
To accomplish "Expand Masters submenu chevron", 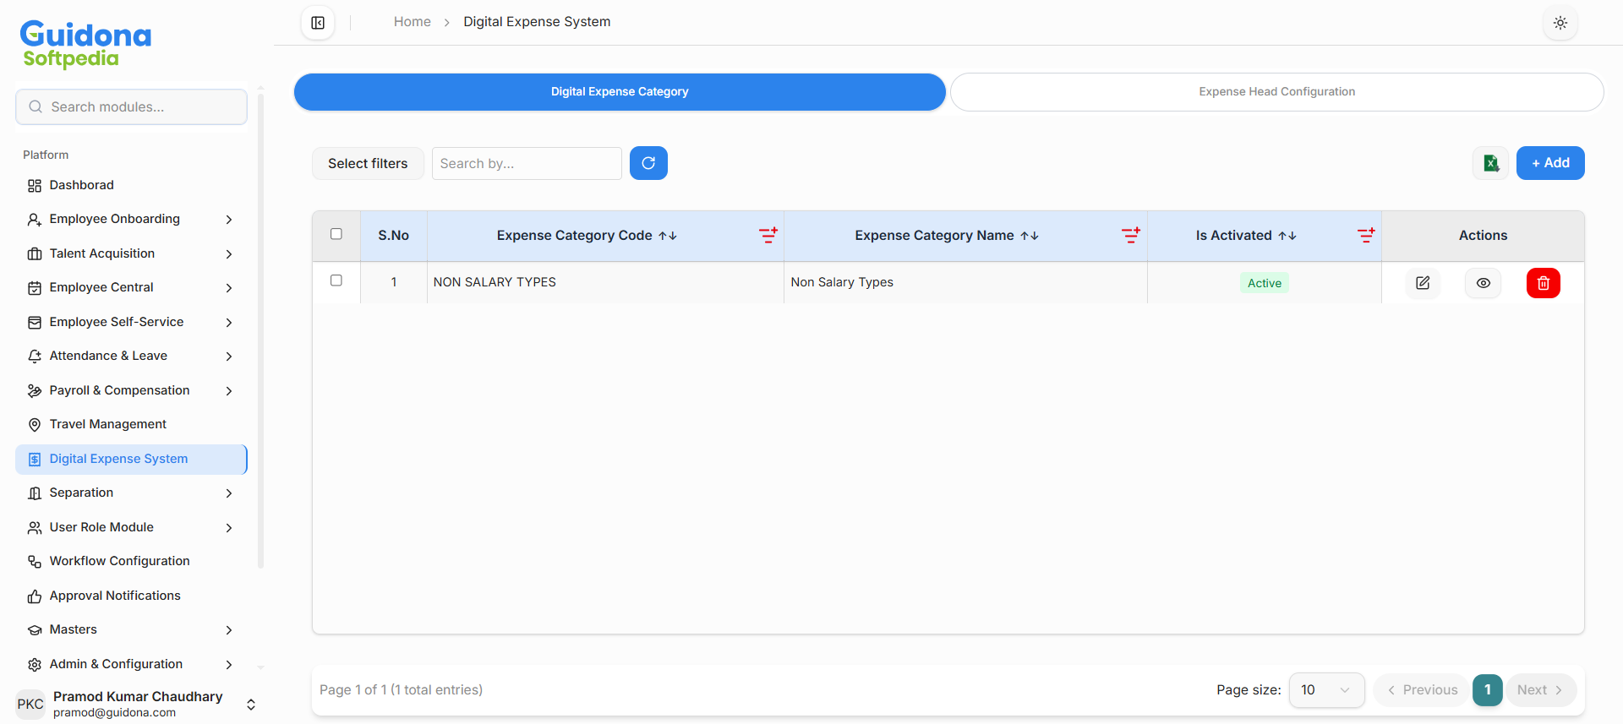I will click(x=229, y=630).
